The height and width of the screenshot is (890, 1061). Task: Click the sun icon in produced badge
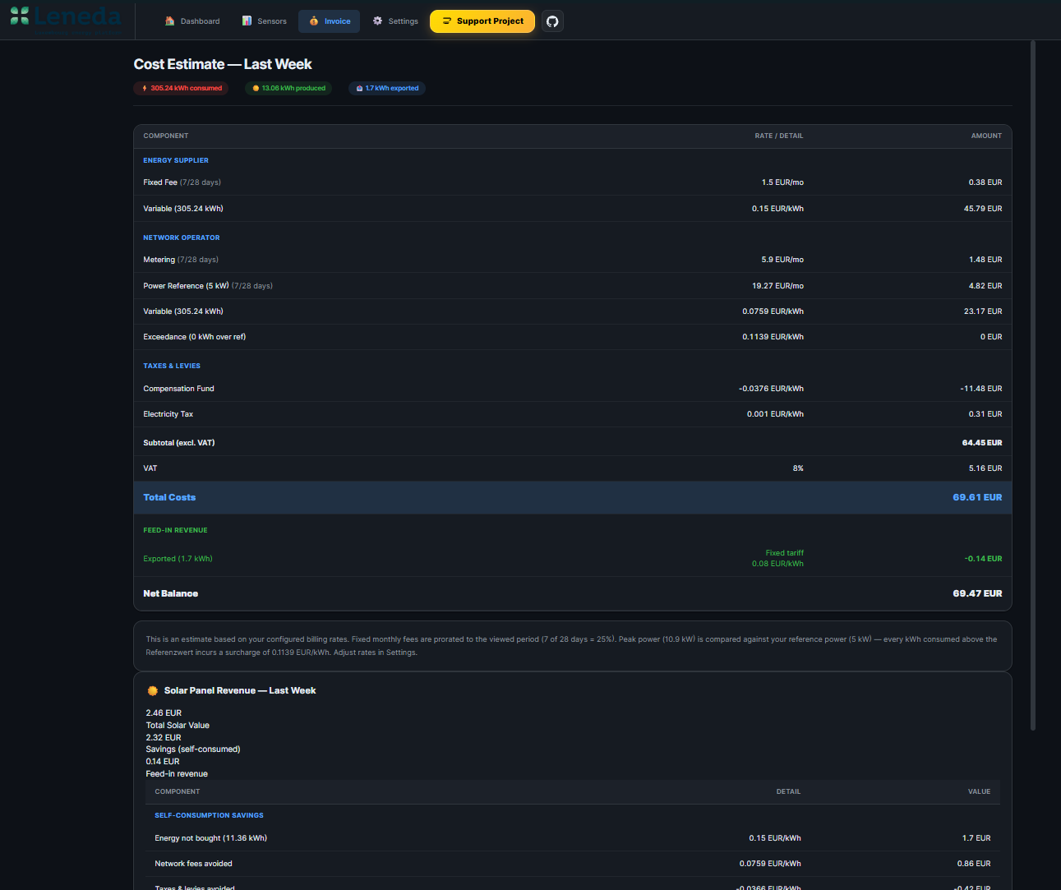coord(256,88)
